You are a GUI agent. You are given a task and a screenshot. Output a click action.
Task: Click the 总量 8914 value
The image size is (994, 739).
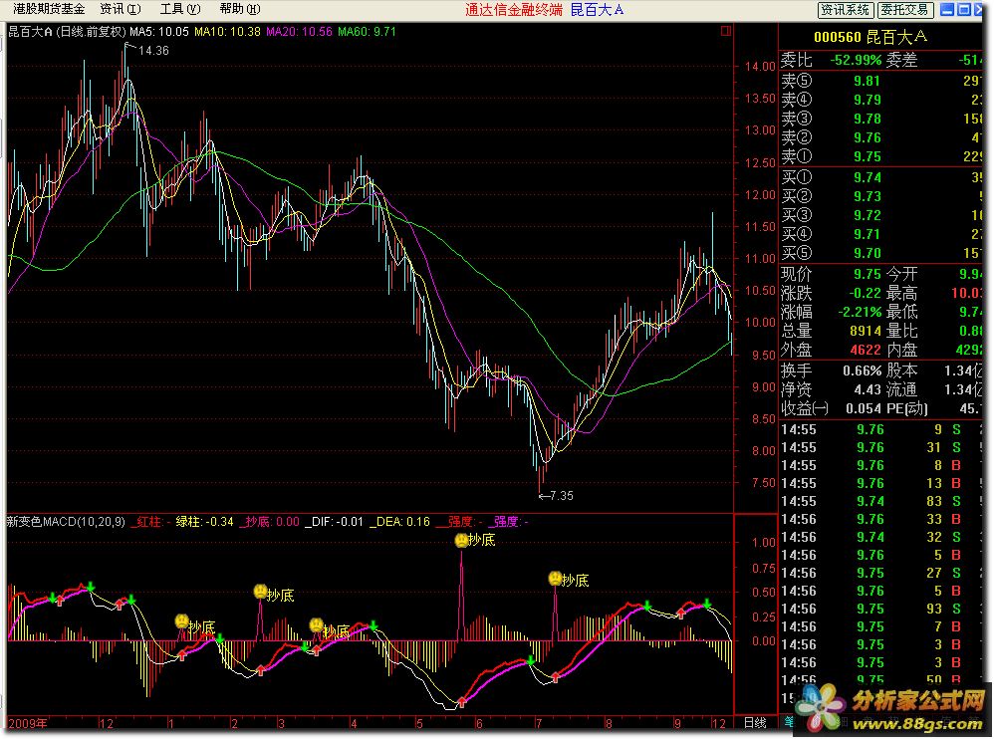coord(866,331)
